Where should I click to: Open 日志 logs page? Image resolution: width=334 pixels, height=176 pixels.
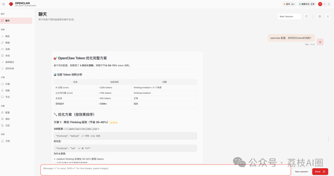16,125
